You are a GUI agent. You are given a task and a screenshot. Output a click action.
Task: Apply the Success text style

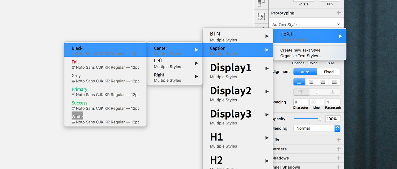click(105, 105)
